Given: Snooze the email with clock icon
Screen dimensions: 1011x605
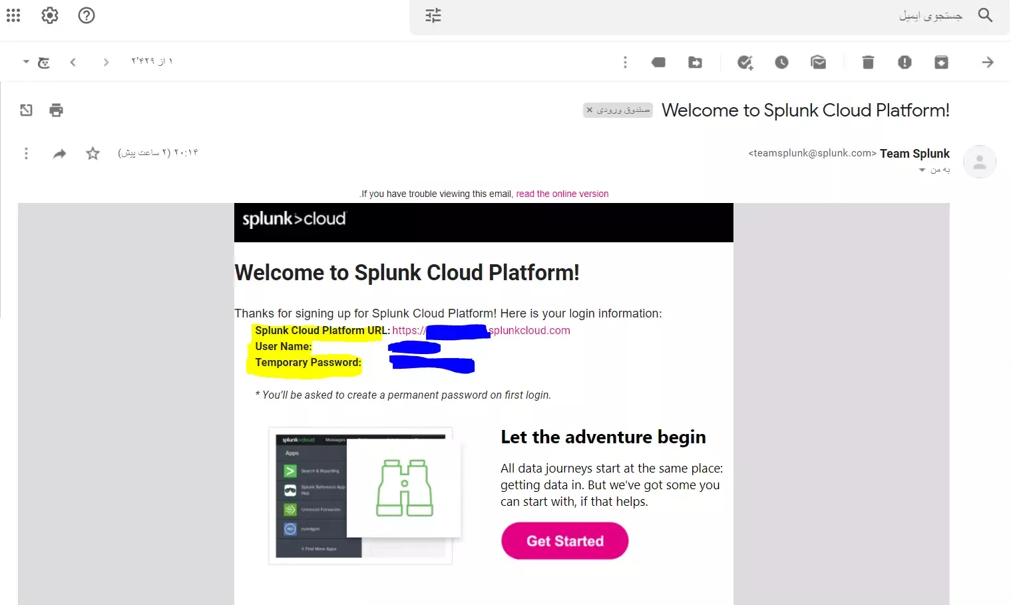Looking at the screenshot, I should click(x=781, y=62).
